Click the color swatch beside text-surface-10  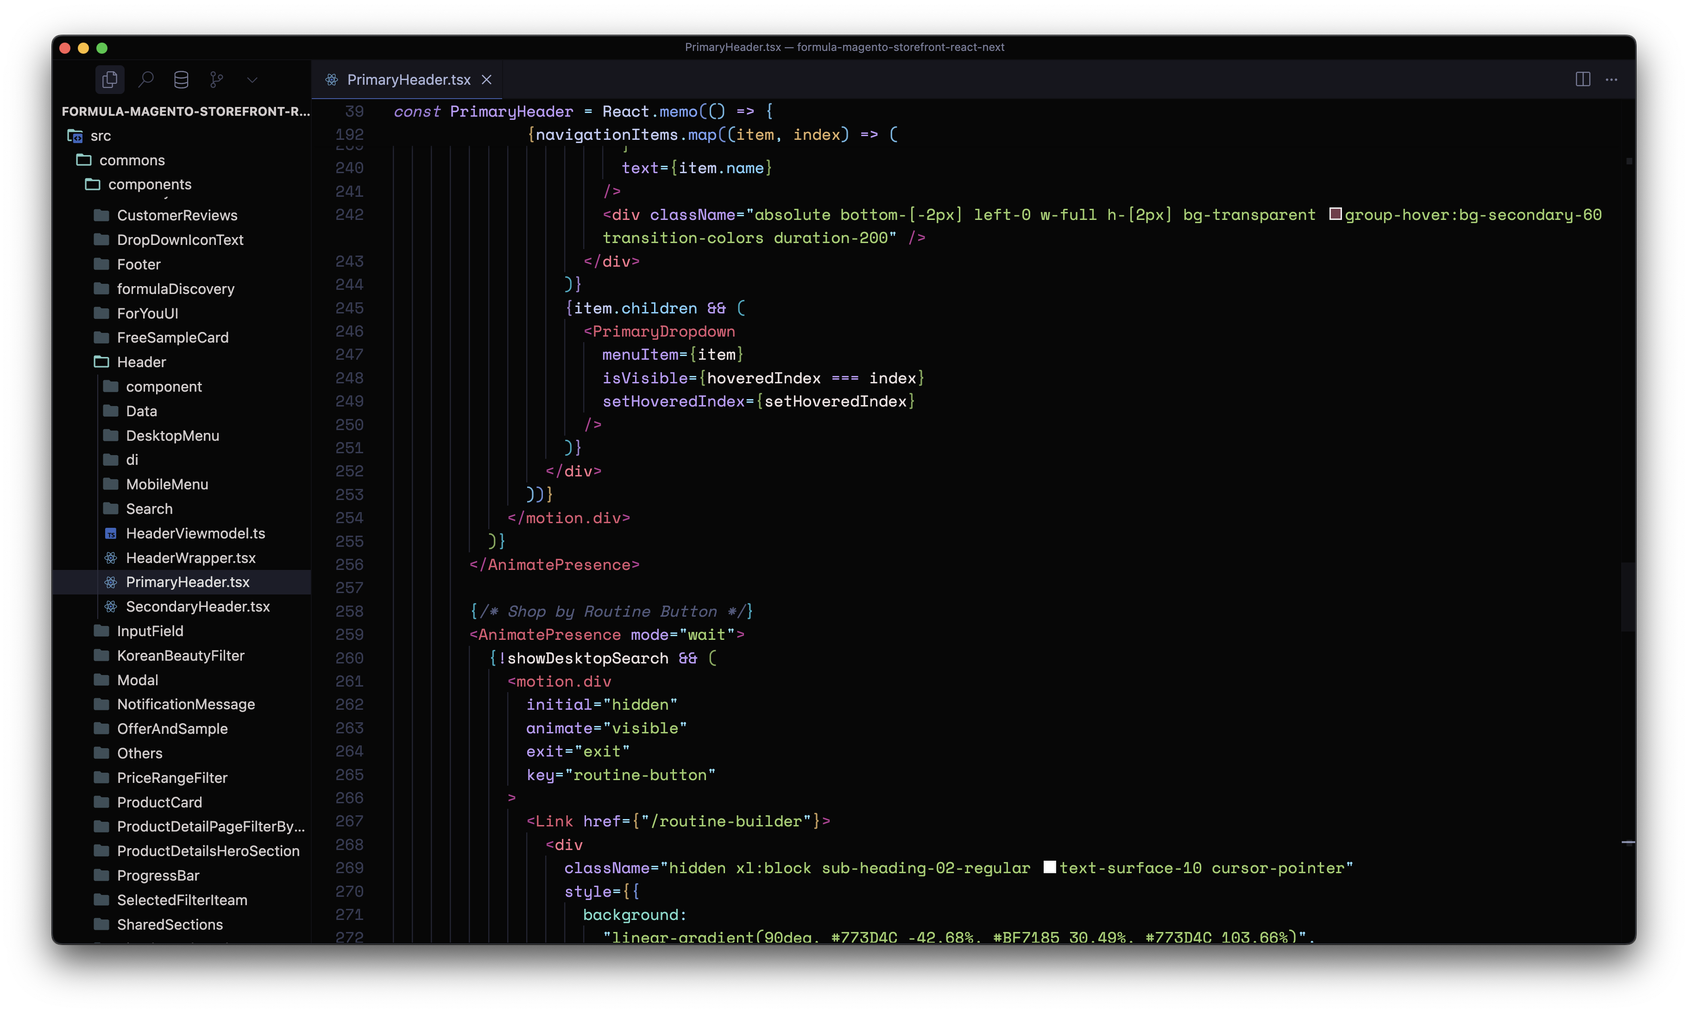tap(1050, 866)
